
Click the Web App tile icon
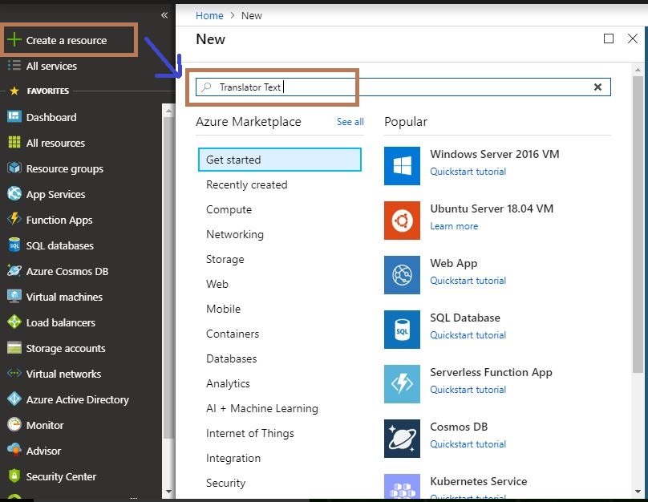click(x=402, y=275)
